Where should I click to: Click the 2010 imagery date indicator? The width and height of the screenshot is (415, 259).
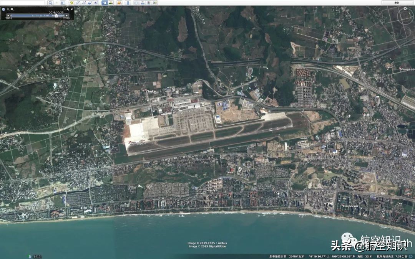coord(37,256)
